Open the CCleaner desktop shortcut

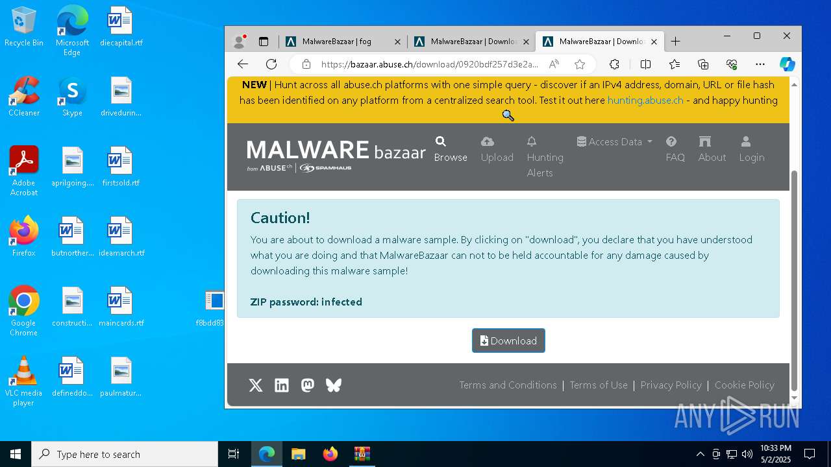pos(23,97)
